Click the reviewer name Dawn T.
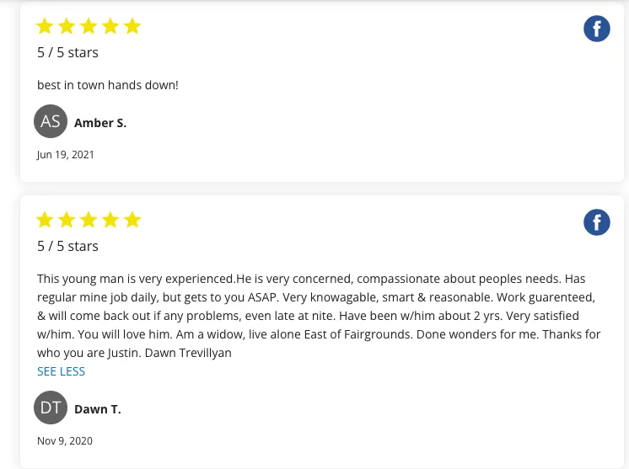The image size is (629, 469). [98, 409]
